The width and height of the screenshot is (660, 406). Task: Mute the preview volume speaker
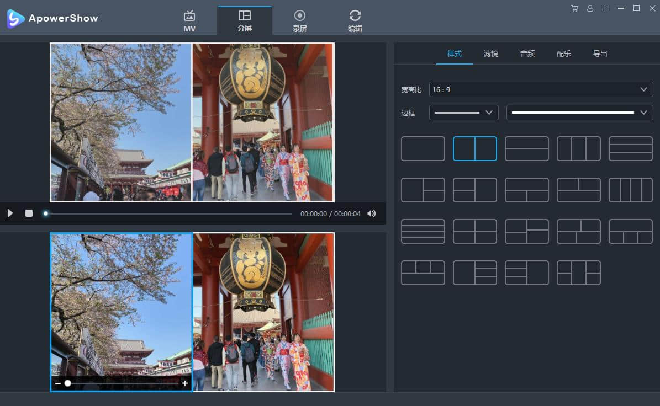(372, 213)
